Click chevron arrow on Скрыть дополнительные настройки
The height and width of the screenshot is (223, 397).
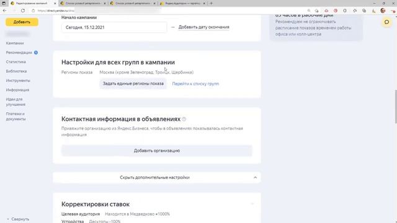pos(255,178)
